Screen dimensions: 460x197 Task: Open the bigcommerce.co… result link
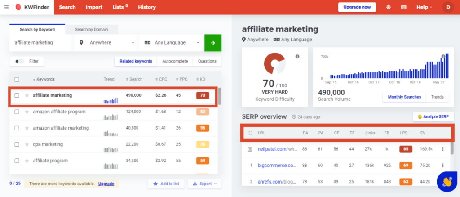[278, 166]
